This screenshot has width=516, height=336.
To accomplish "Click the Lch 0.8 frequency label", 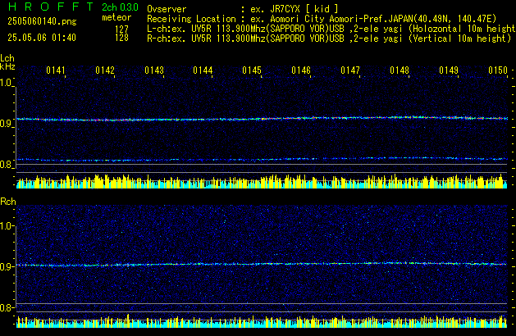I will tap(7, 165).
